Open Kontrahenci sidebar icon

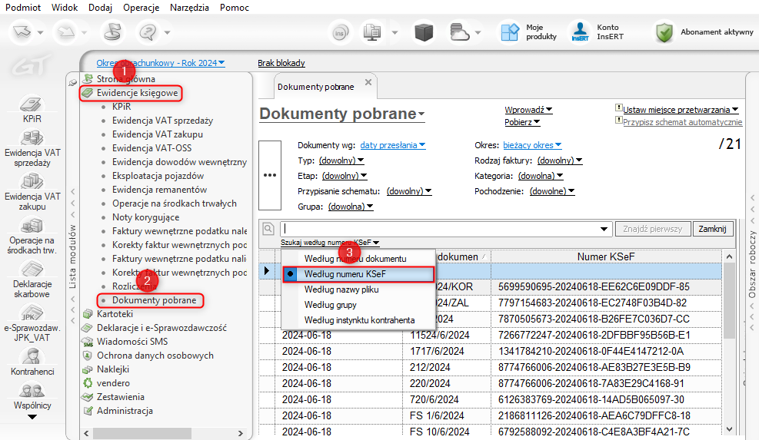31,357
